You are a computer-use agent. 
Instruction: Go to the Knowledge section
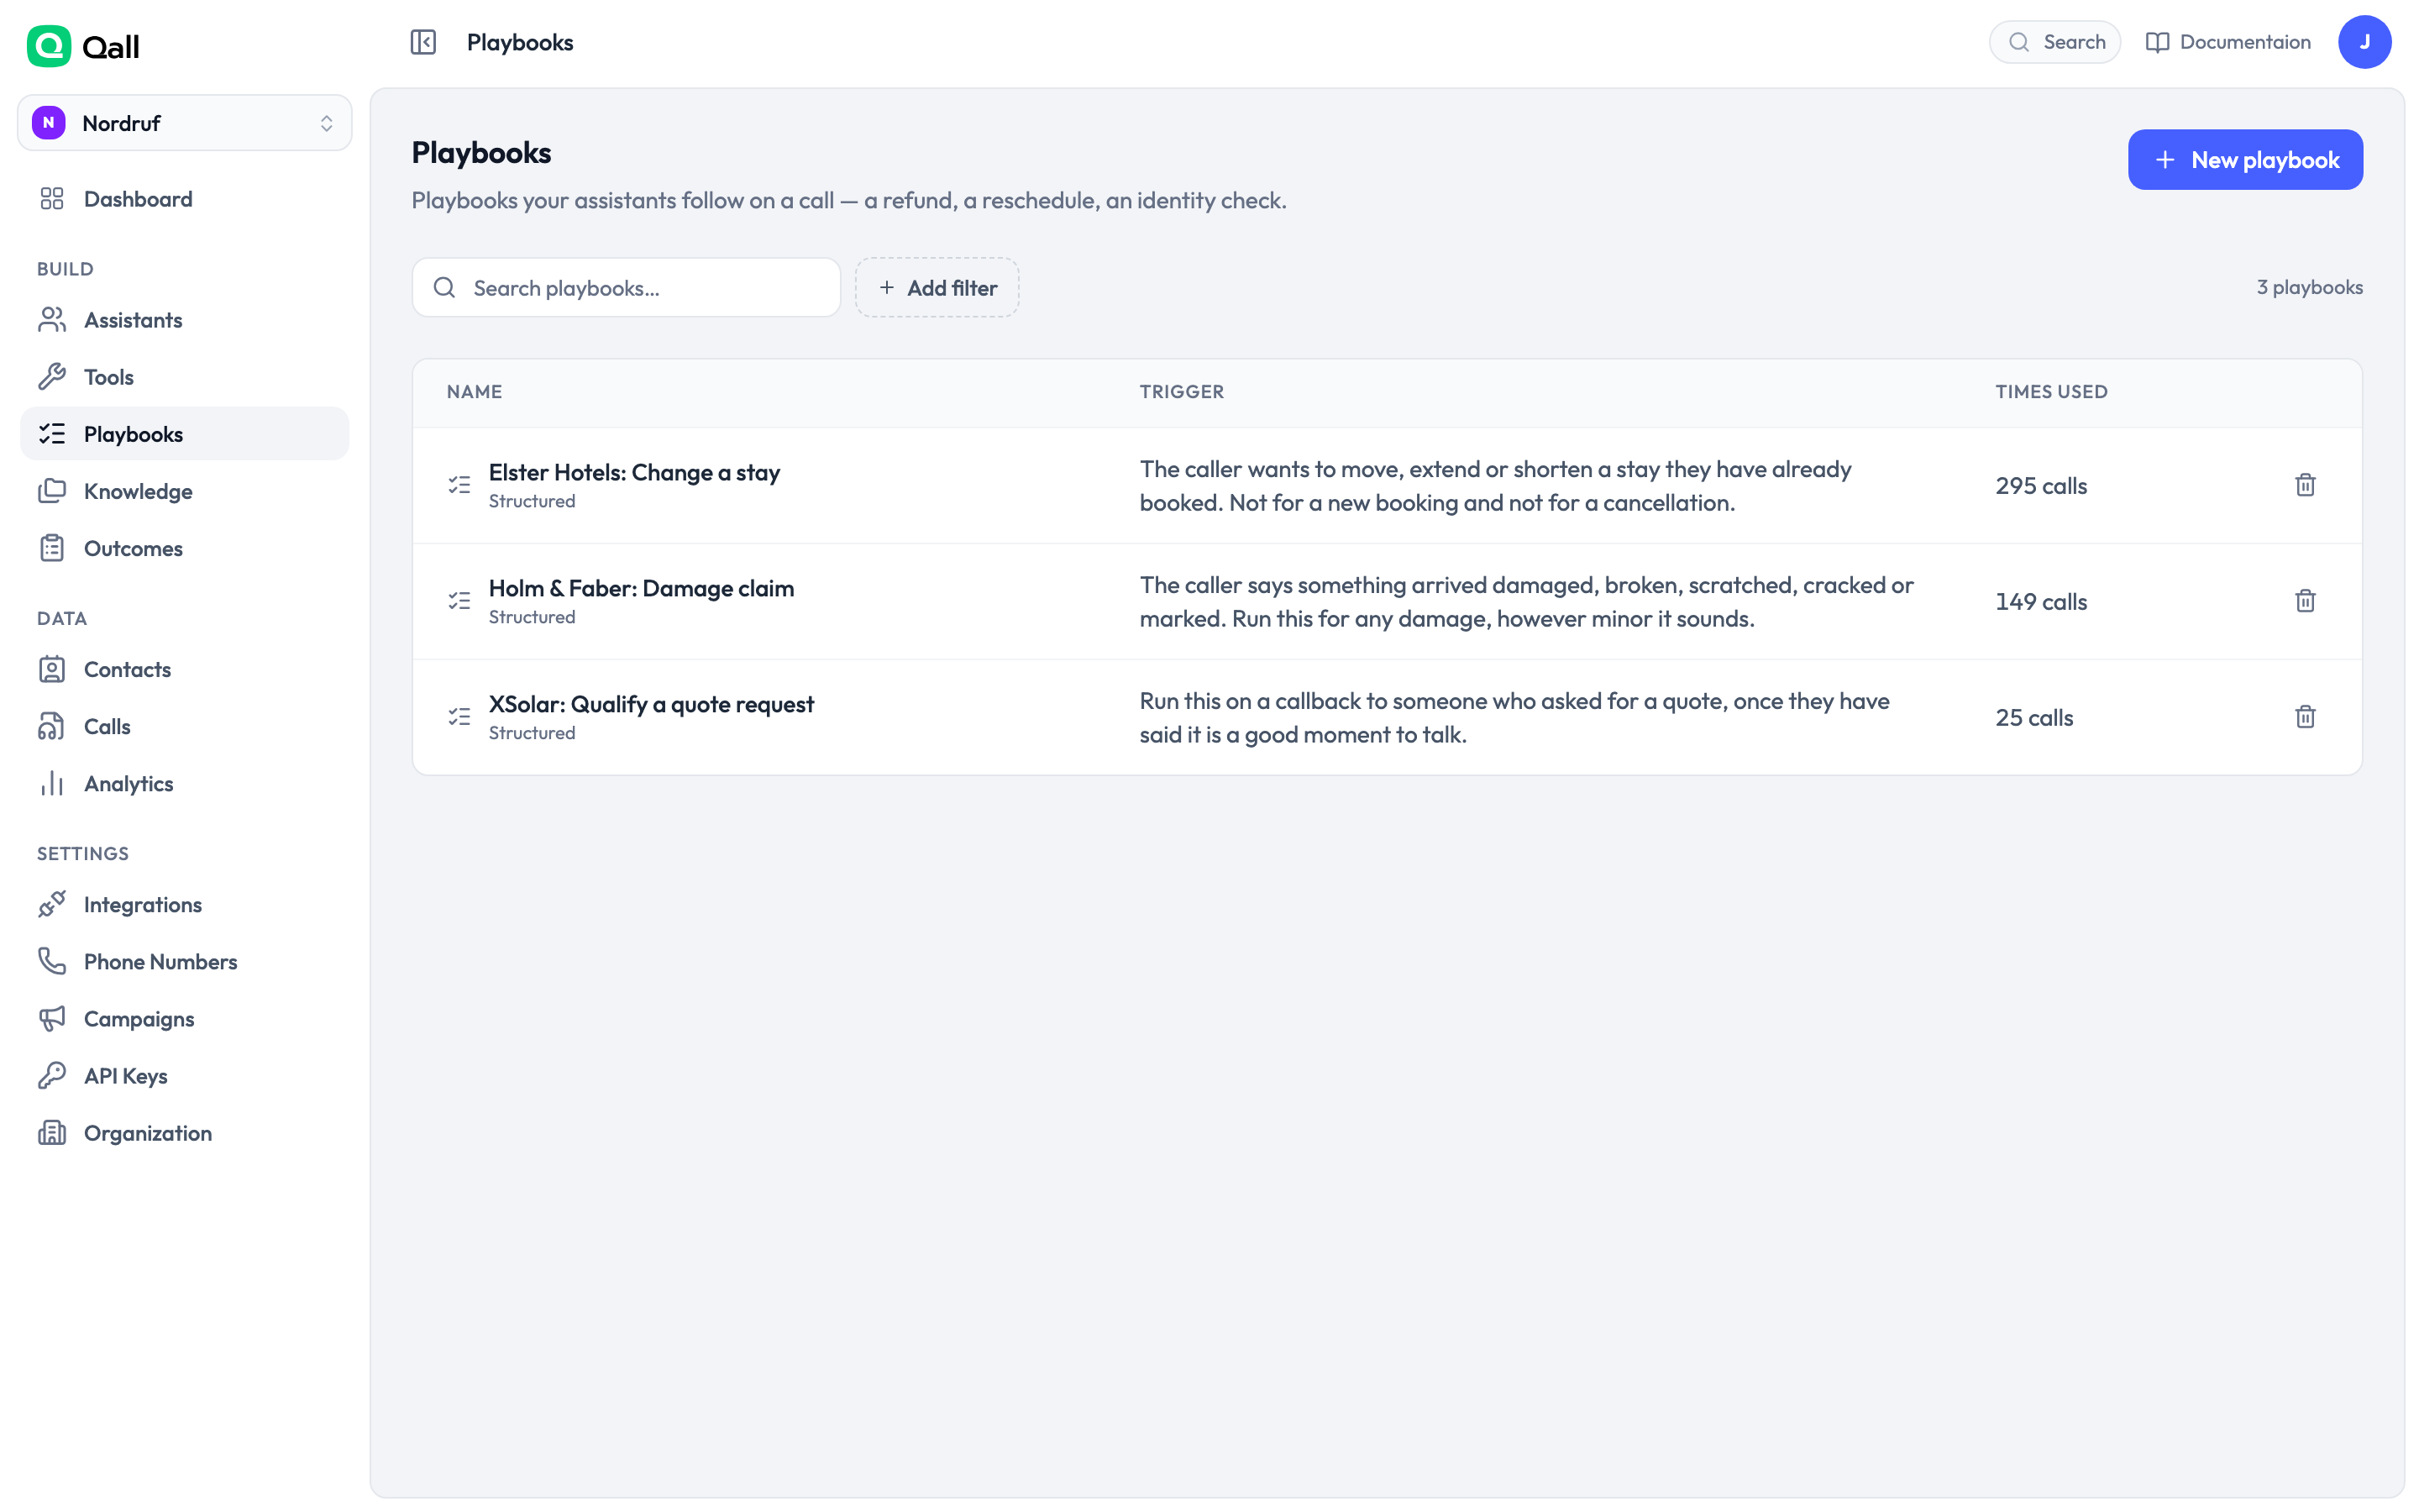point(185,491)
